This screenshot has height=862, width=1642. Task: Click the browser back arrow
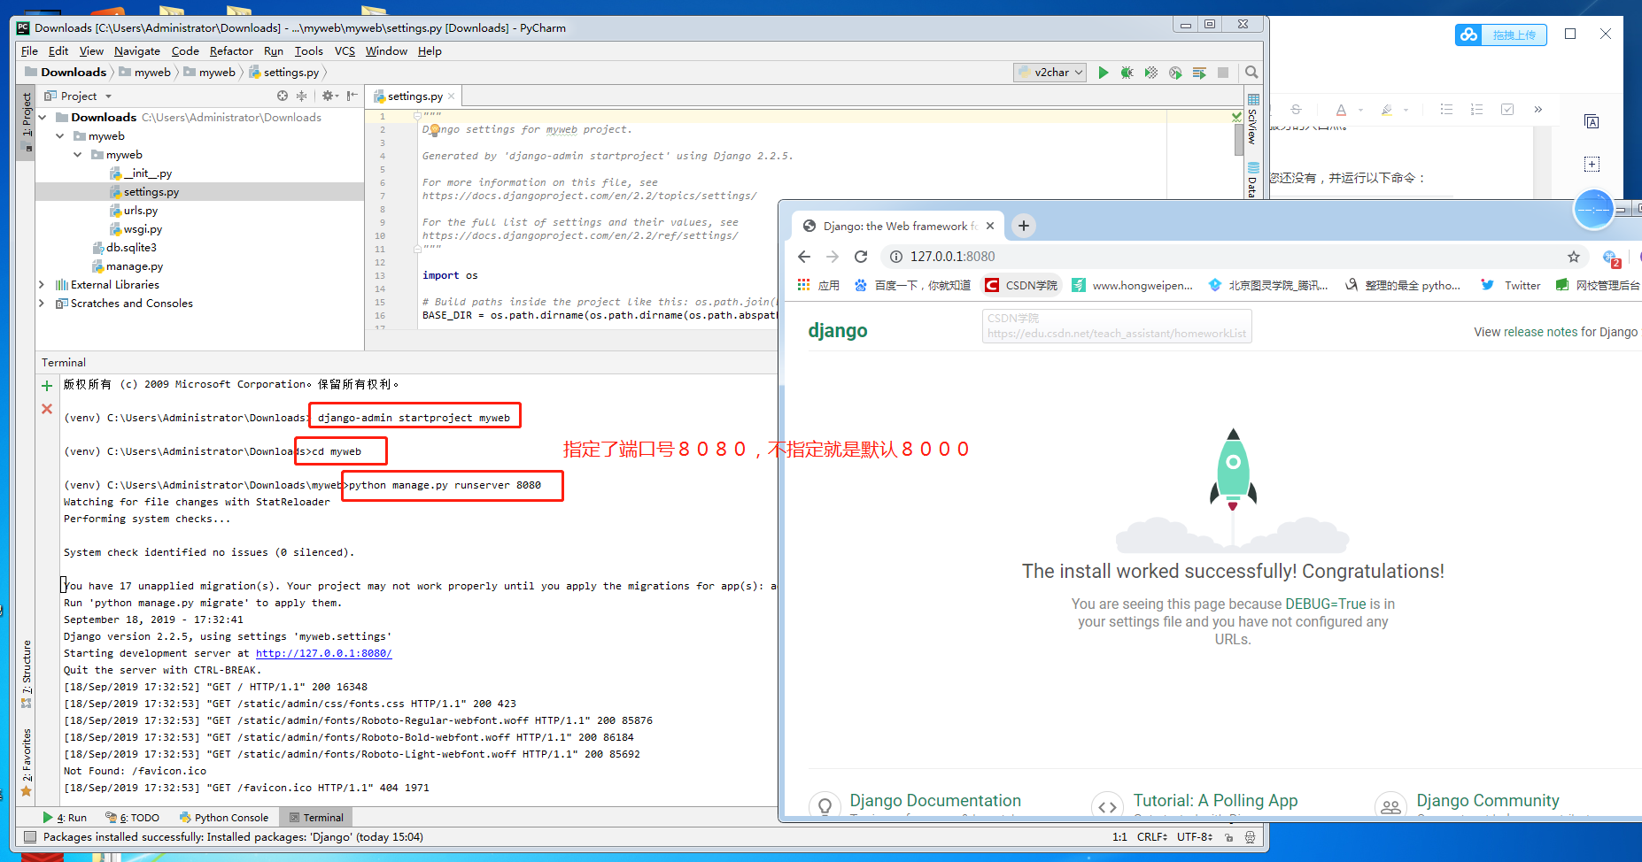coord(804,257)
